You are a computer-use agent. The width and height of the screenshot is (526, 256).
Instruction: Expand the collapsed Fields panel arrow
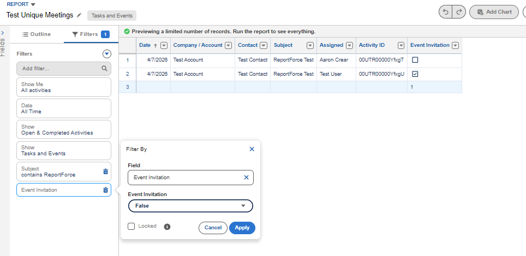3,33
